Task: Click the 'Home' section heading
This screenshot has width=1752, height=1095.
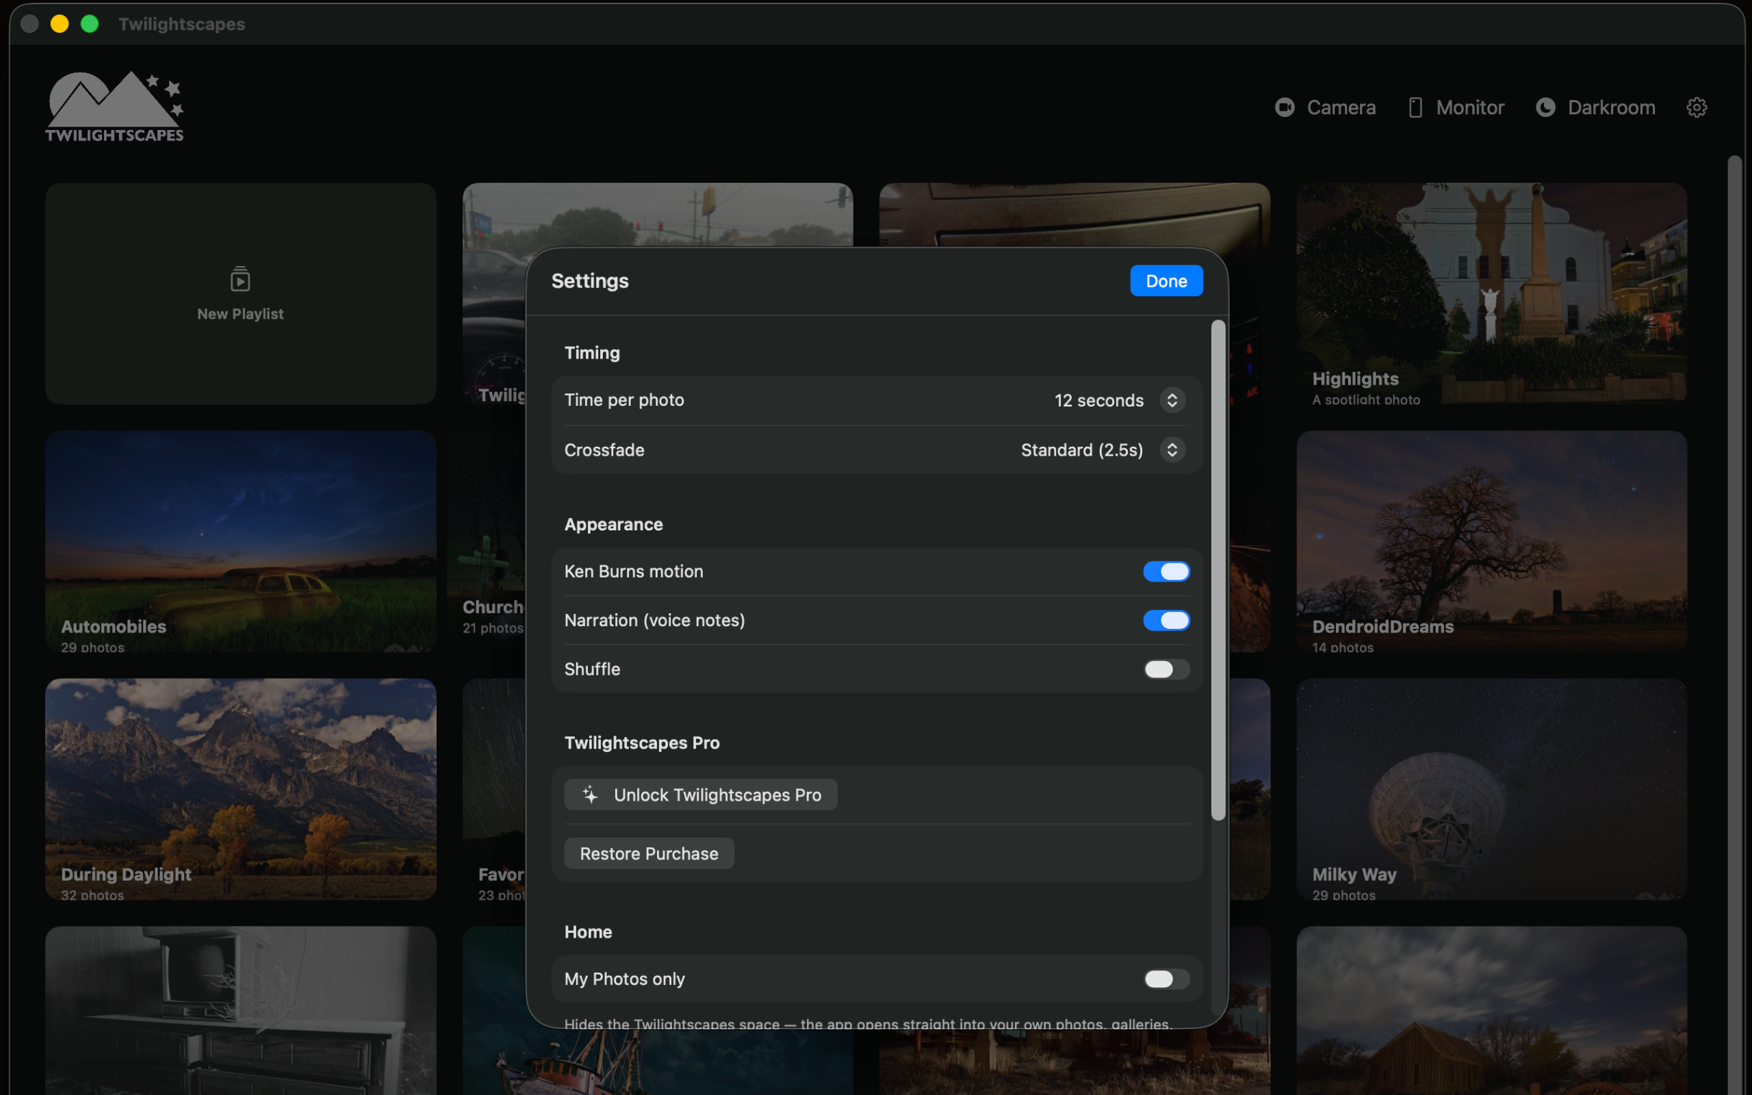Action: 588,932
